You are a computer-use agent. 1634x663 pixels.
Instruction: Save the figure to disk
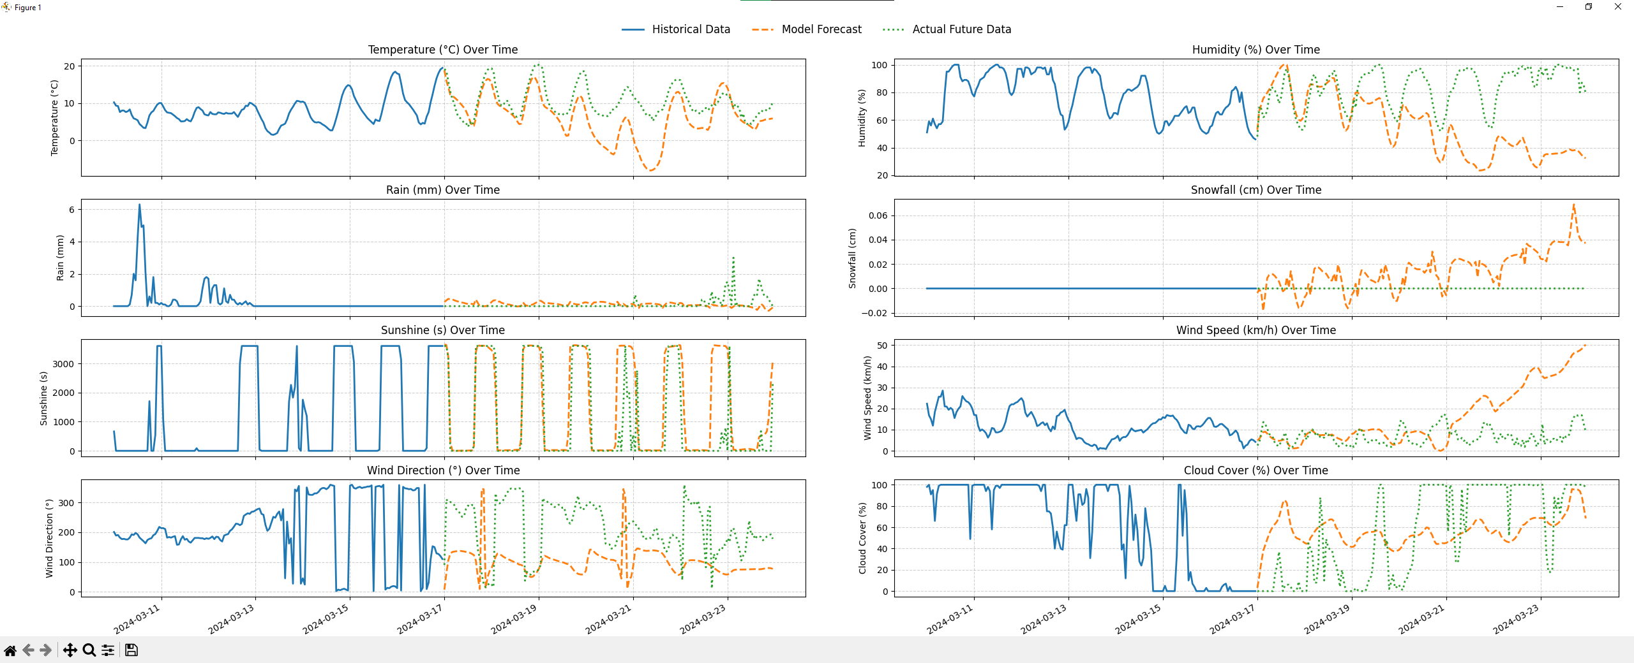point(131,650)
